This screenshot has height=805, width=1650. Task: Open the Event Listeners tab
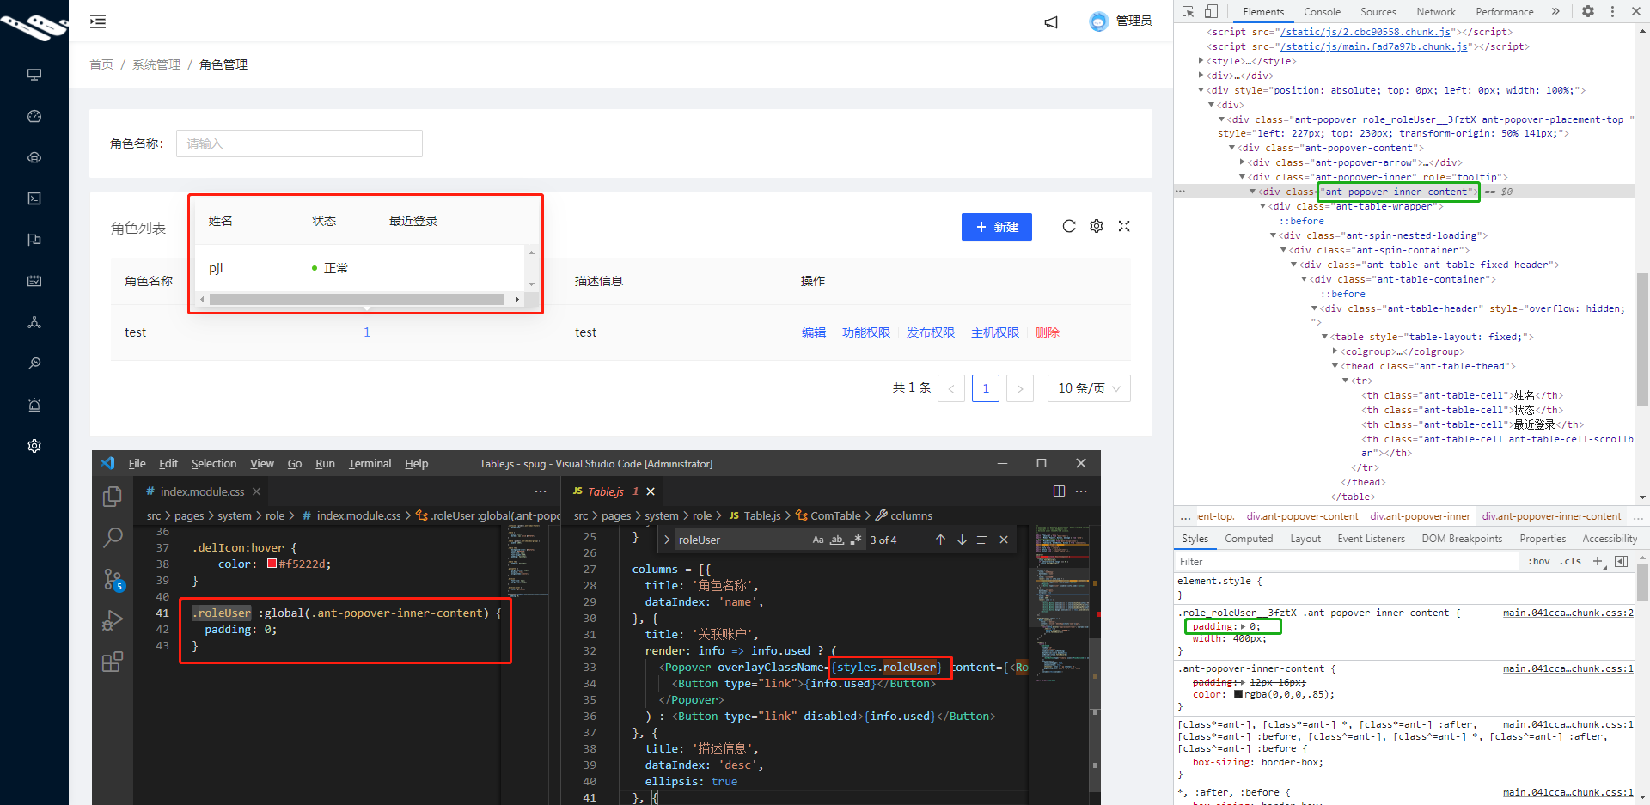[1371, 539]
